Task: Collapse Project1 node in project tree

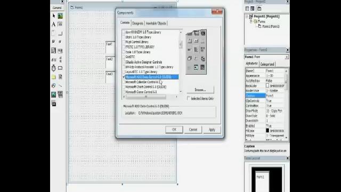Action: click(247, 17)
